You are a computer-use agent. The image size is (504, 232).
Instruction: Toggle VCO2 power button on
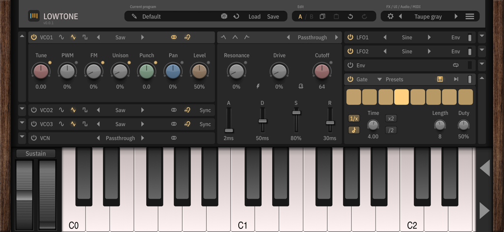[34, 110]
